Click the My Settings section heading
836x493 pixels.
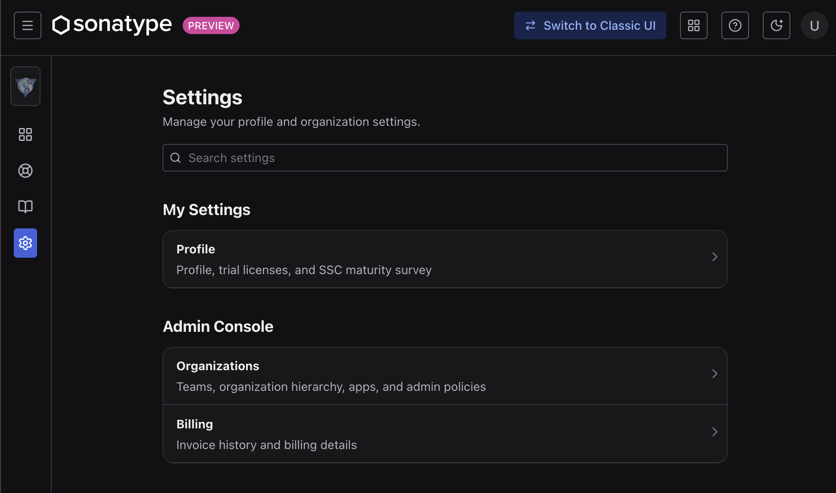(x=206, y=210)
